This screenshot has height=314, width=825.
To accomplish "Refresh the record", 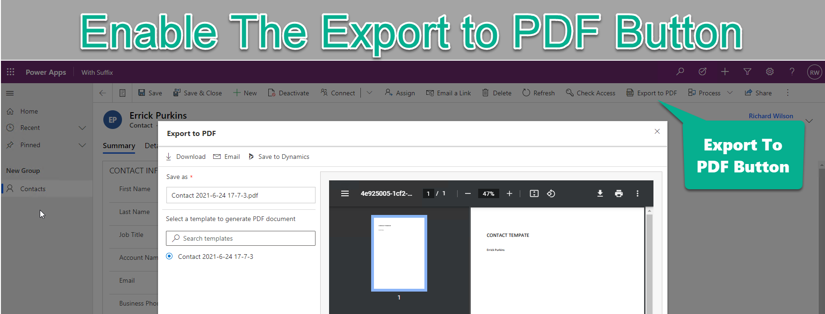I will pos(538,93).
